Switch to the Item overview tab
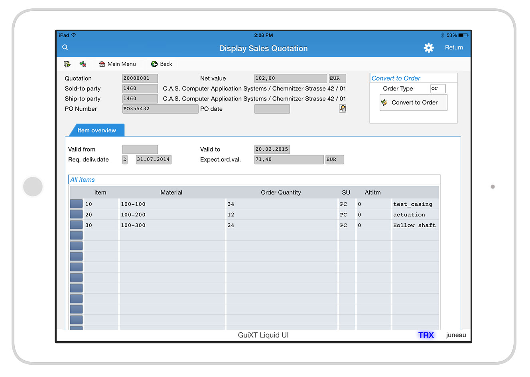The height and width of the screenshot is (377, 530). click(97, 130)
